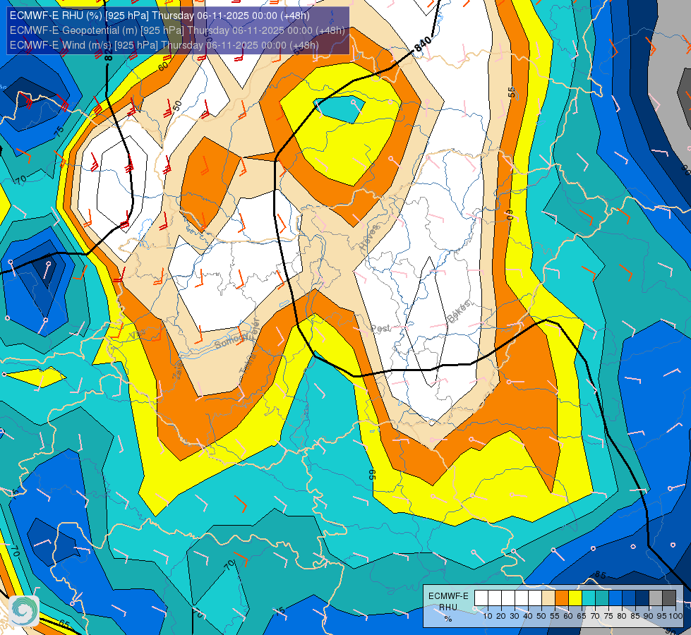This screenshot has width=691, height=635.
Task: Click the ECMWF swirl logo icon
Action: point(23,610)
